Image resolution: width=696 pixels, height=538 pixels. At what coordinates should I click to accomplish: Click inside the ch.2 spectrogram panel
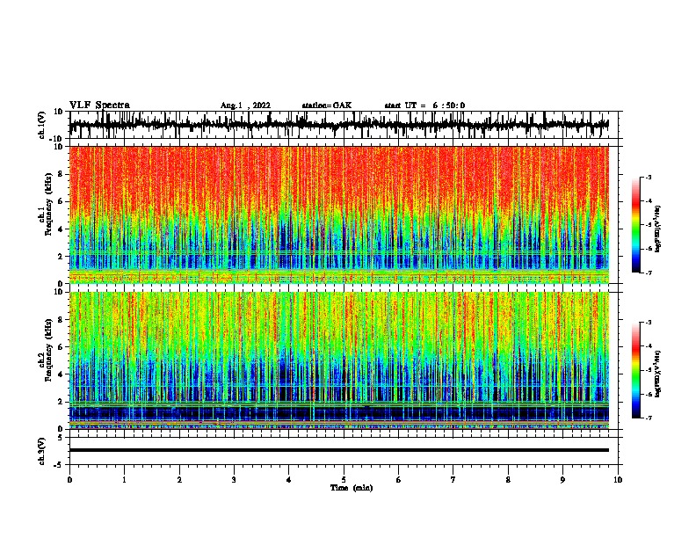(339, 360)
